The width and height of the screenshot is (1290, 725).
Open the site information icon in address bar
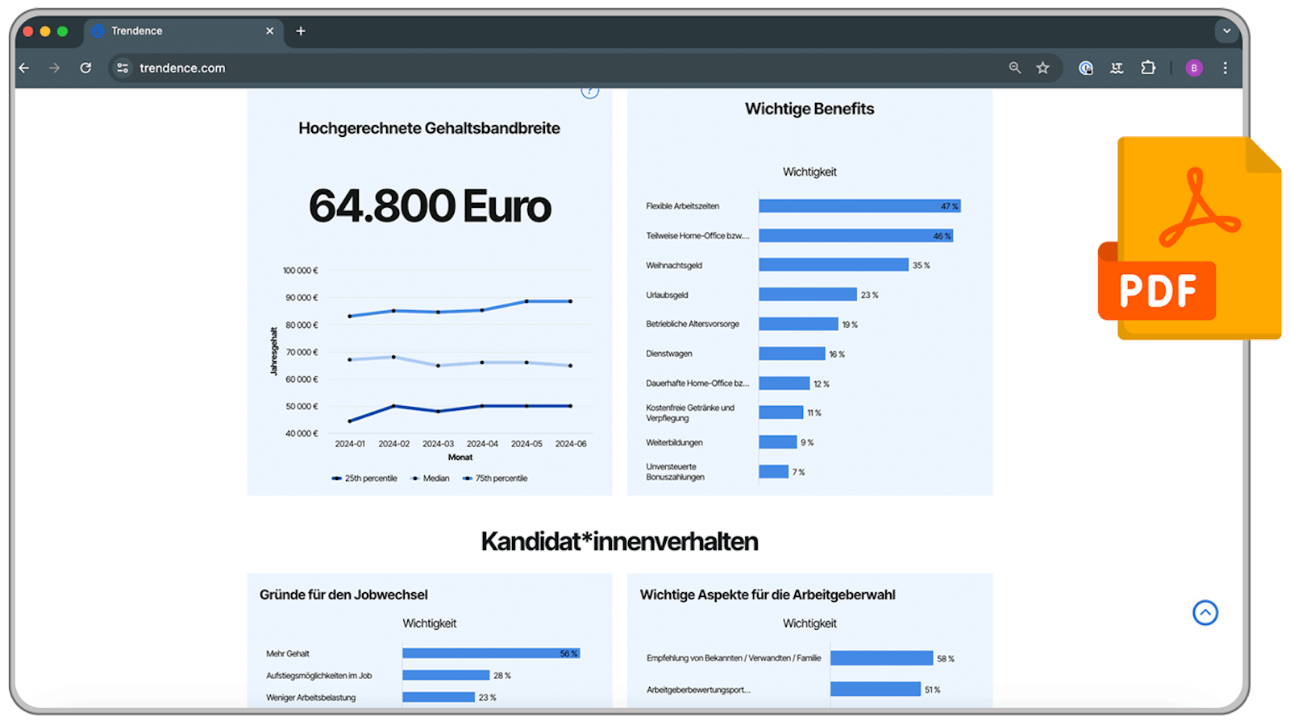pyautogui.click(x=123, y=68)
